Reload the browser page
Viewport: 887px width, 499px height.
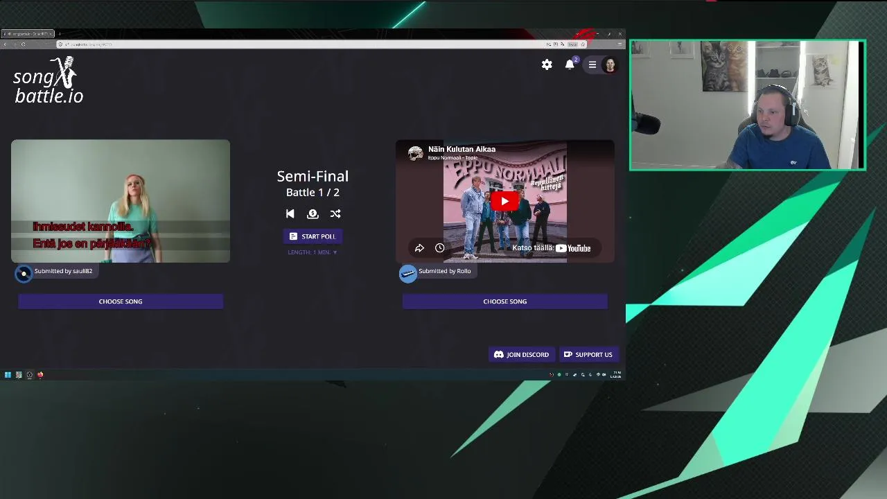point(23,44)
